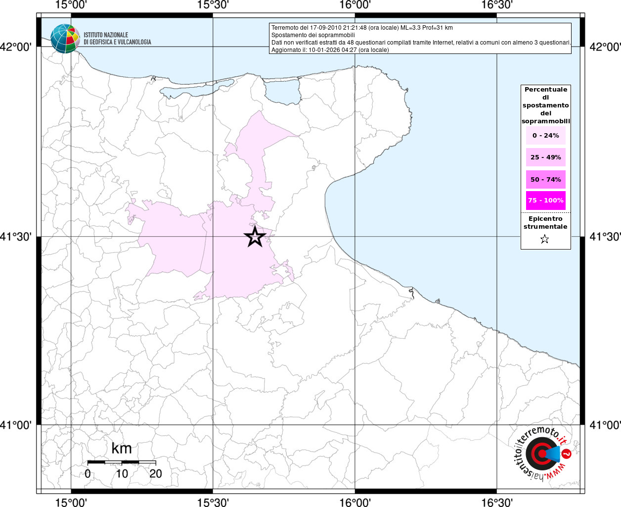The height and width of the screenshot is (507, 621).
Task: Click the red question mark circle icon
Action: (x=567, y=453)
